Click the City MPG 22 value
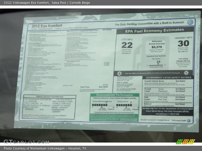The height and width of the screenshot is (151, 202). tap(127, 45)
